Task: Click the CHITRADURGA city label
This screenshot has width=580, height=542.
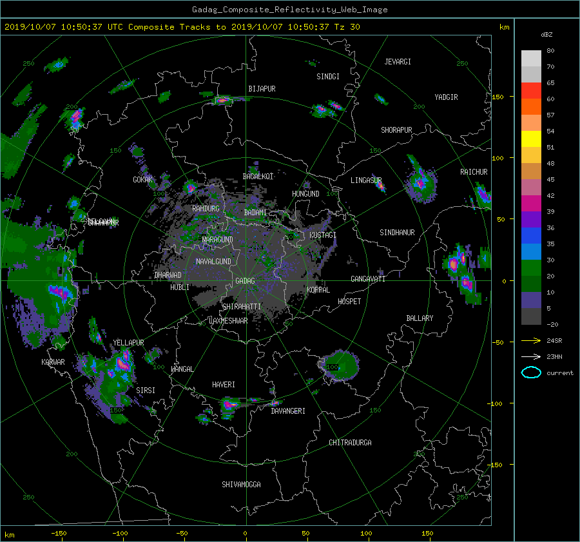Action: point(350,443)
